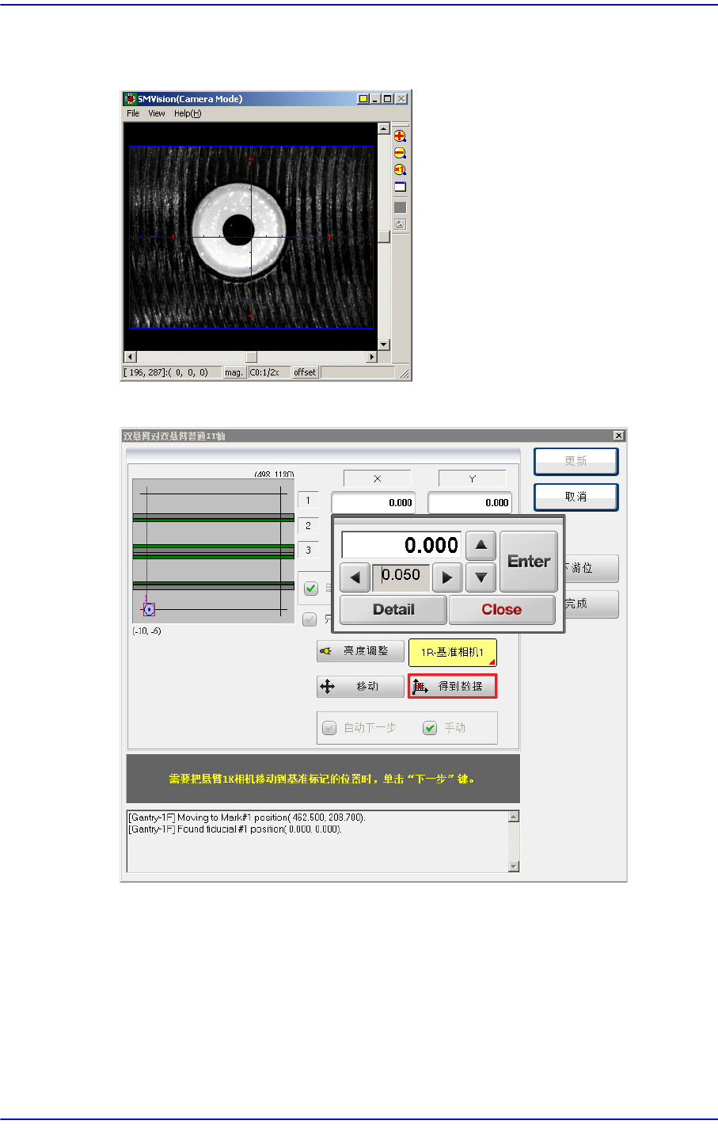Click the 移动 move button
The width and height of the screenshot is (718, 1128).
pos(360,686)
